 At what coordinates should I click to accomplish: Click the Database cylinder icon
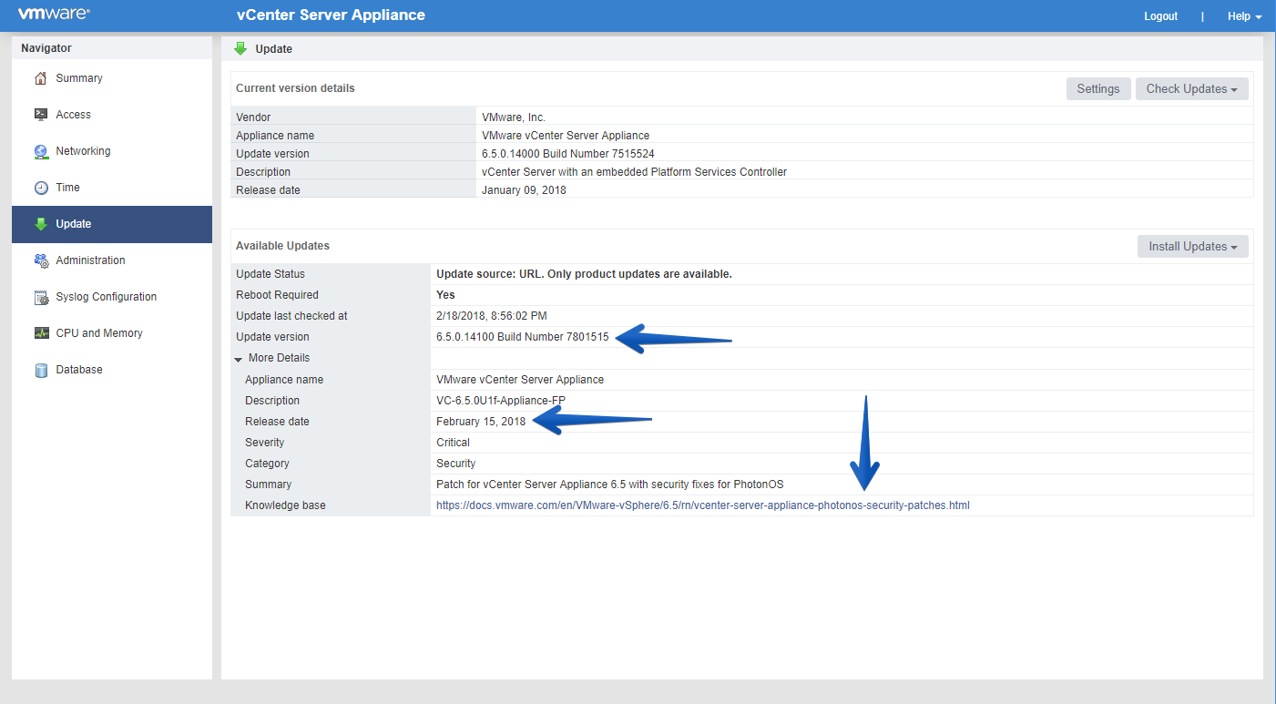[40, 370]
